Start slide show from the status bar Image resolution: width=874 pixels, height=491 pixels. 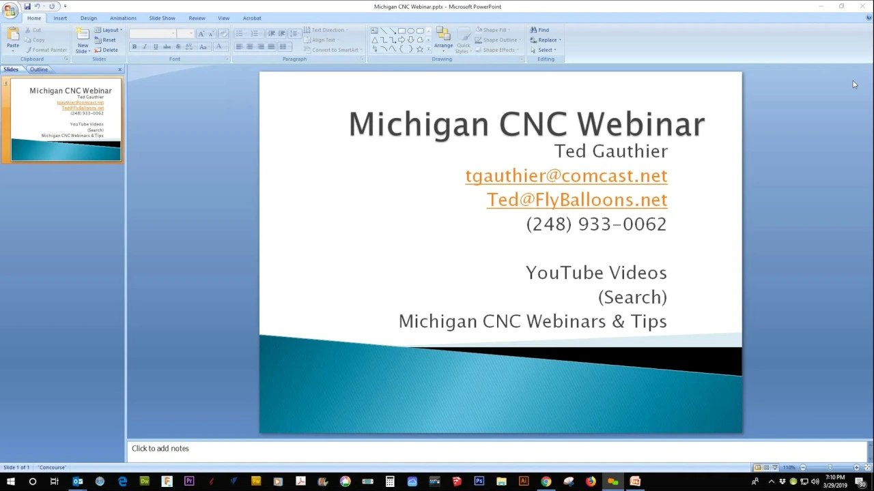coord(774,467)
